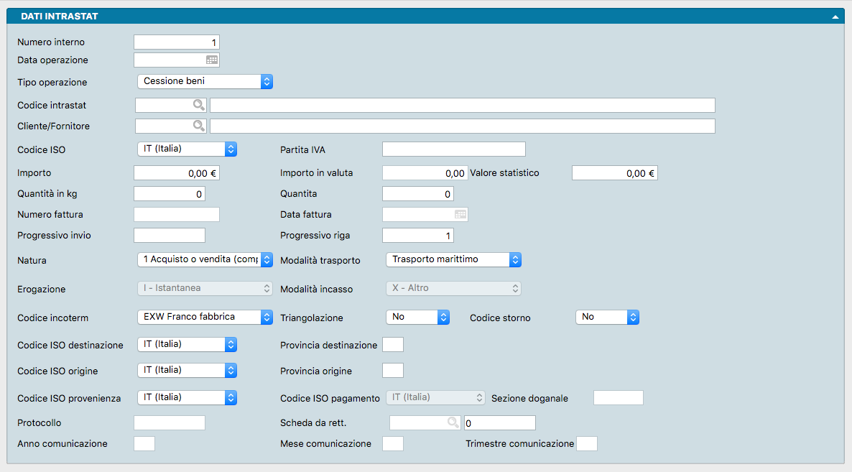This screenshot has height=472, width=852.
Task: Open calendar picker for Data fattura
Action: tap(460, 214)
